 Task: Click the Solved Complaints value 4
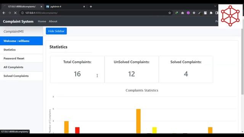point(186,74)
